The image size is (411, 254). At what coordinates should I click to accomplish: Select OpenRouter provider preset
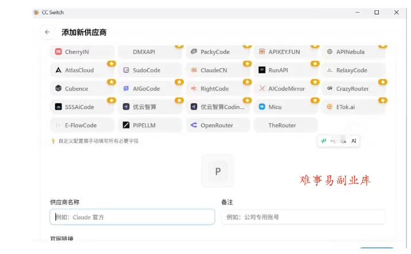click(218, 125)
